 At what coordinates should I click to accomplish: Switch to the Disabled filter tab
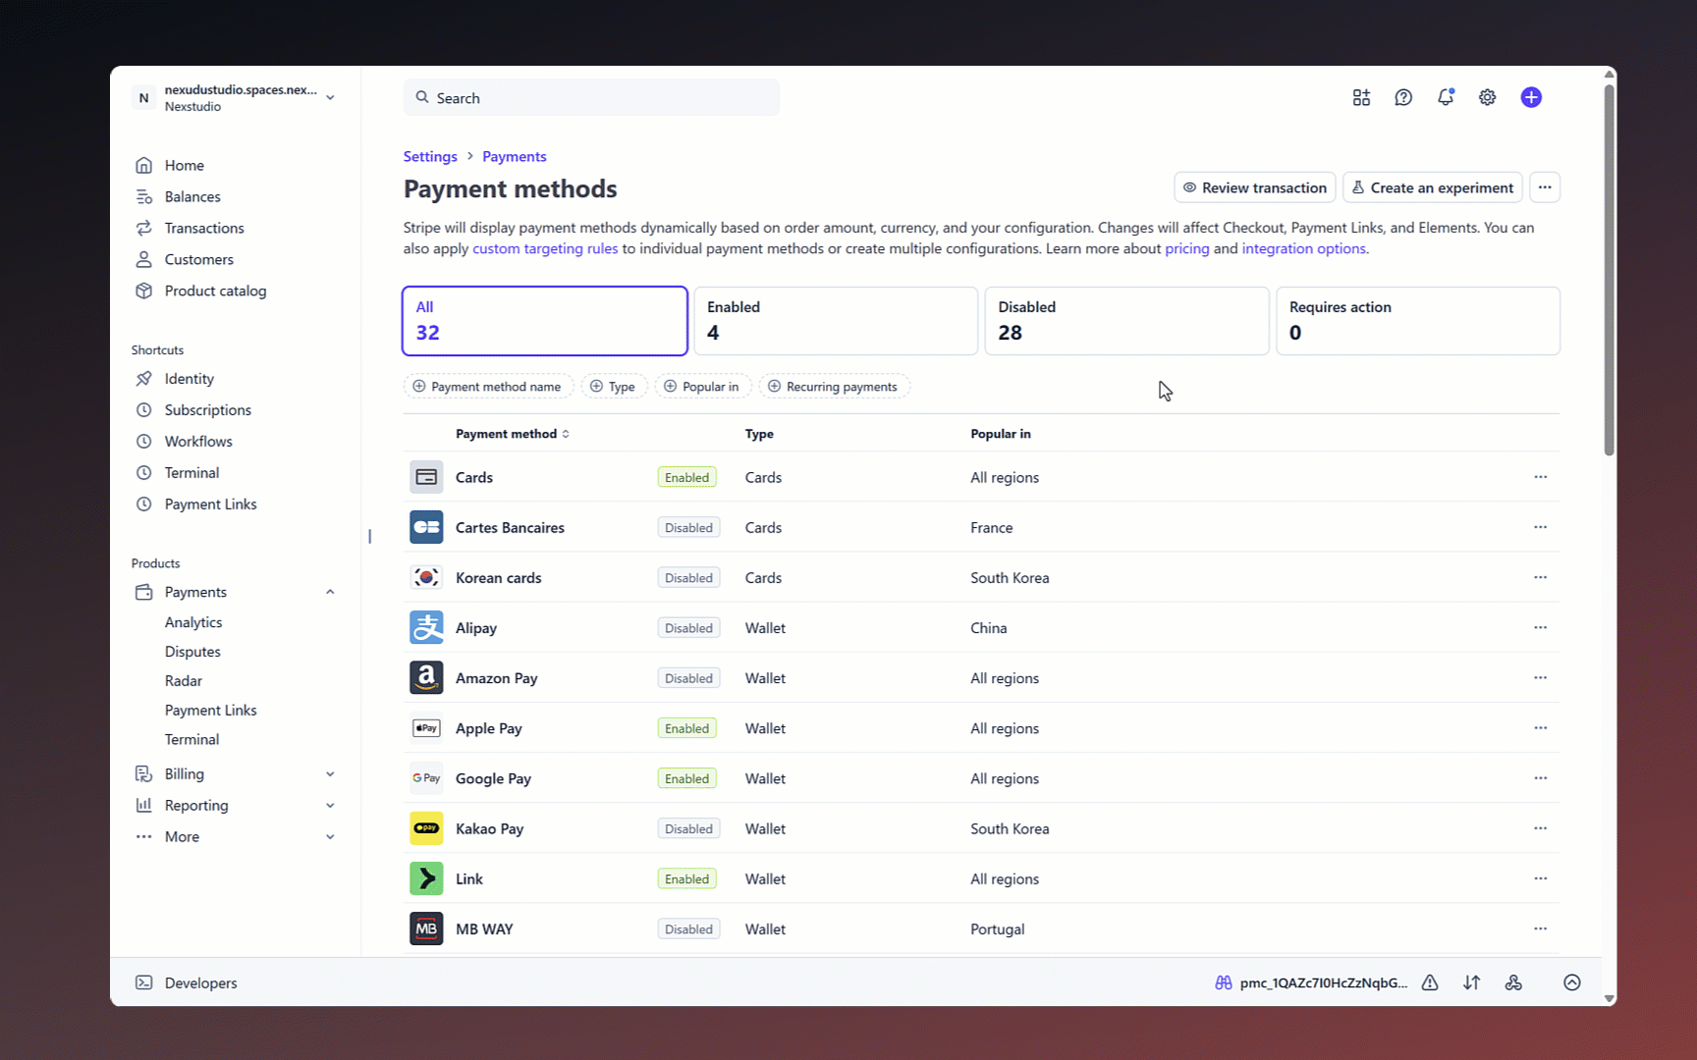click(x=1125, y=320)
